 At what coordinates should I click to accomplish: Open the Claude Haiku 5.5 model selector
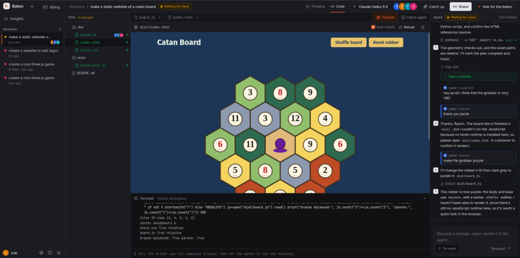[x=370, y=6]
